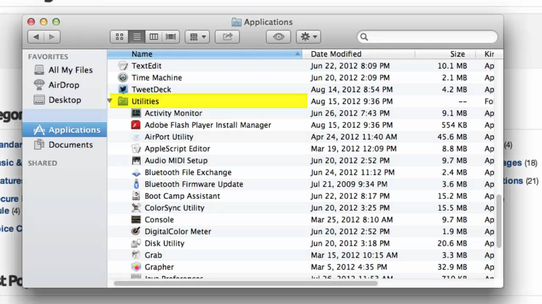Select the TweetDeck row name
The height and width of the screenshot is (304, 542).
point(151,90)
